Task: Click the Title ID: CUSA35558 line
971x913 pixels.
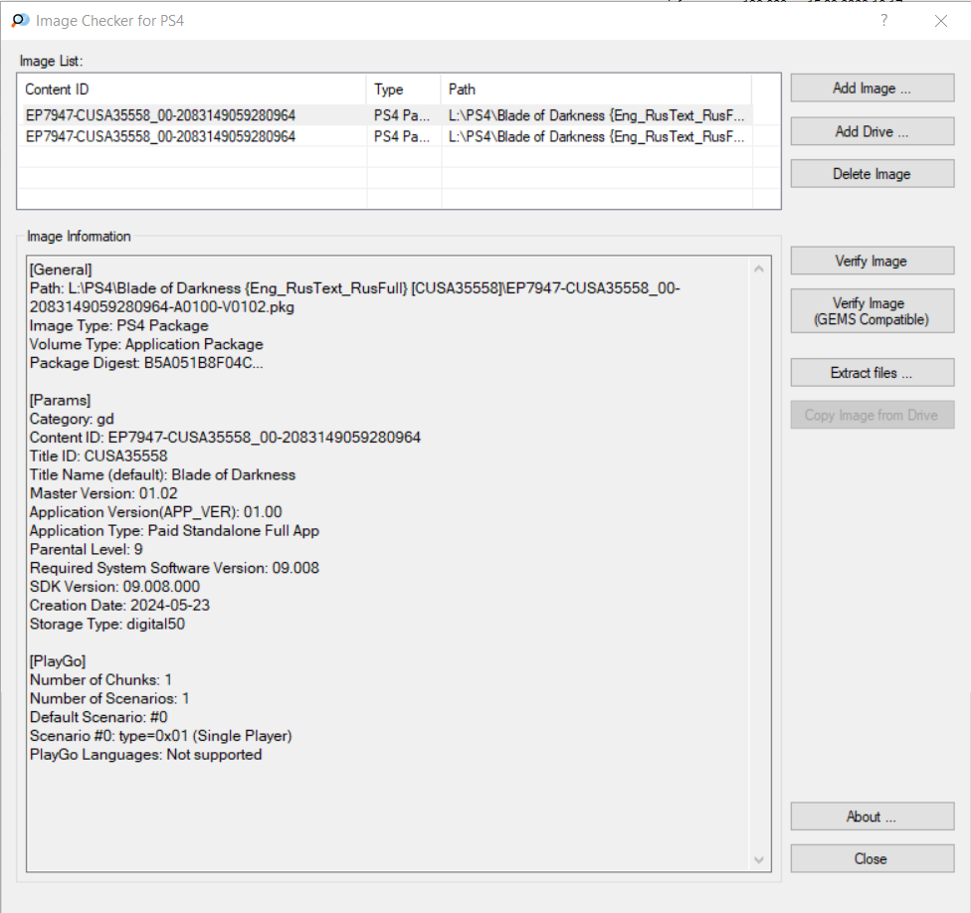Action: pyautogui.click(x=98, y=456)
